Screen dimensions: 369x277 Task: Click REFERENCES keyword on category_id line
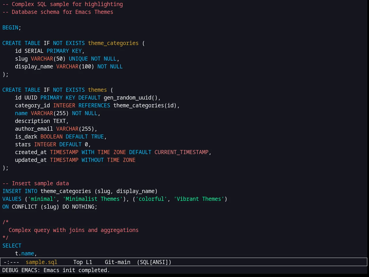point(94,105)
